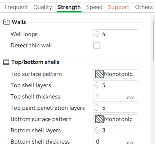This screenshot has height=144, width=155.
Task: Decrease Wall loops with the down arrow
Action: (97, 36)
